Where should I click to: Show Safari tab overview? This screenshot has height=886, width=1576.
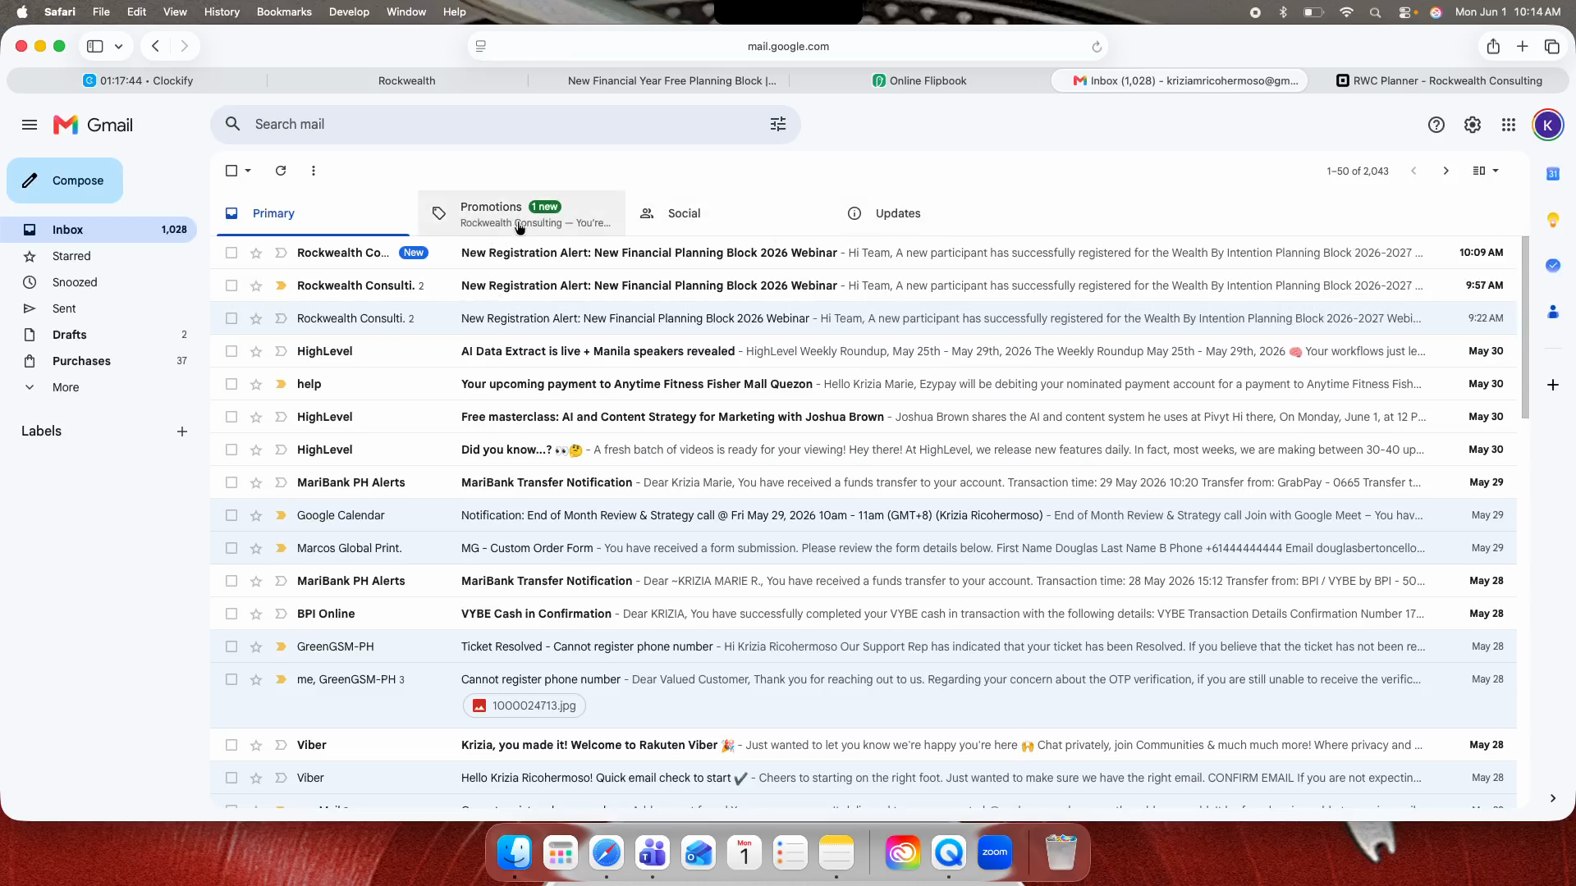click(1552, 47)
